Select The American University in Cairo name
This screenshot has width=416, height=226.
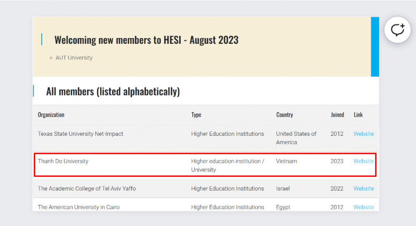(x=79, y=207)
